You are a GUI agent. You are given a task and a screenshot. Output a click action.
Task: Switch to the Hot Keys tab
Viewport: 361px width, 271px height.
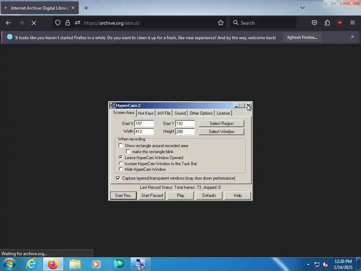[146, 113]
